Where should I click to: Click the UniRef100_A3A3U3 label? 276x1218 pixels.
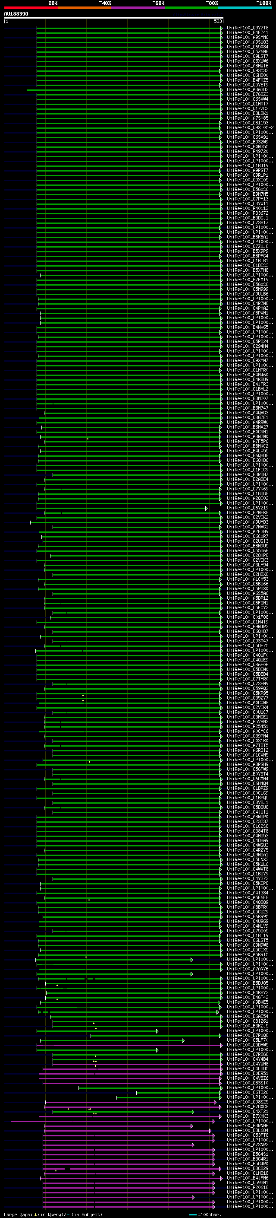(247, 89)
